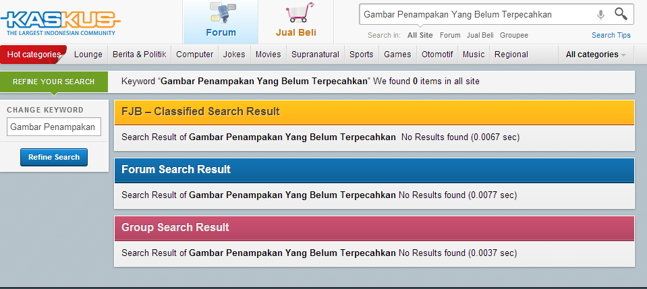Click the magnifying glass search icon
647x289 pixels.
(x=621, y=14)
